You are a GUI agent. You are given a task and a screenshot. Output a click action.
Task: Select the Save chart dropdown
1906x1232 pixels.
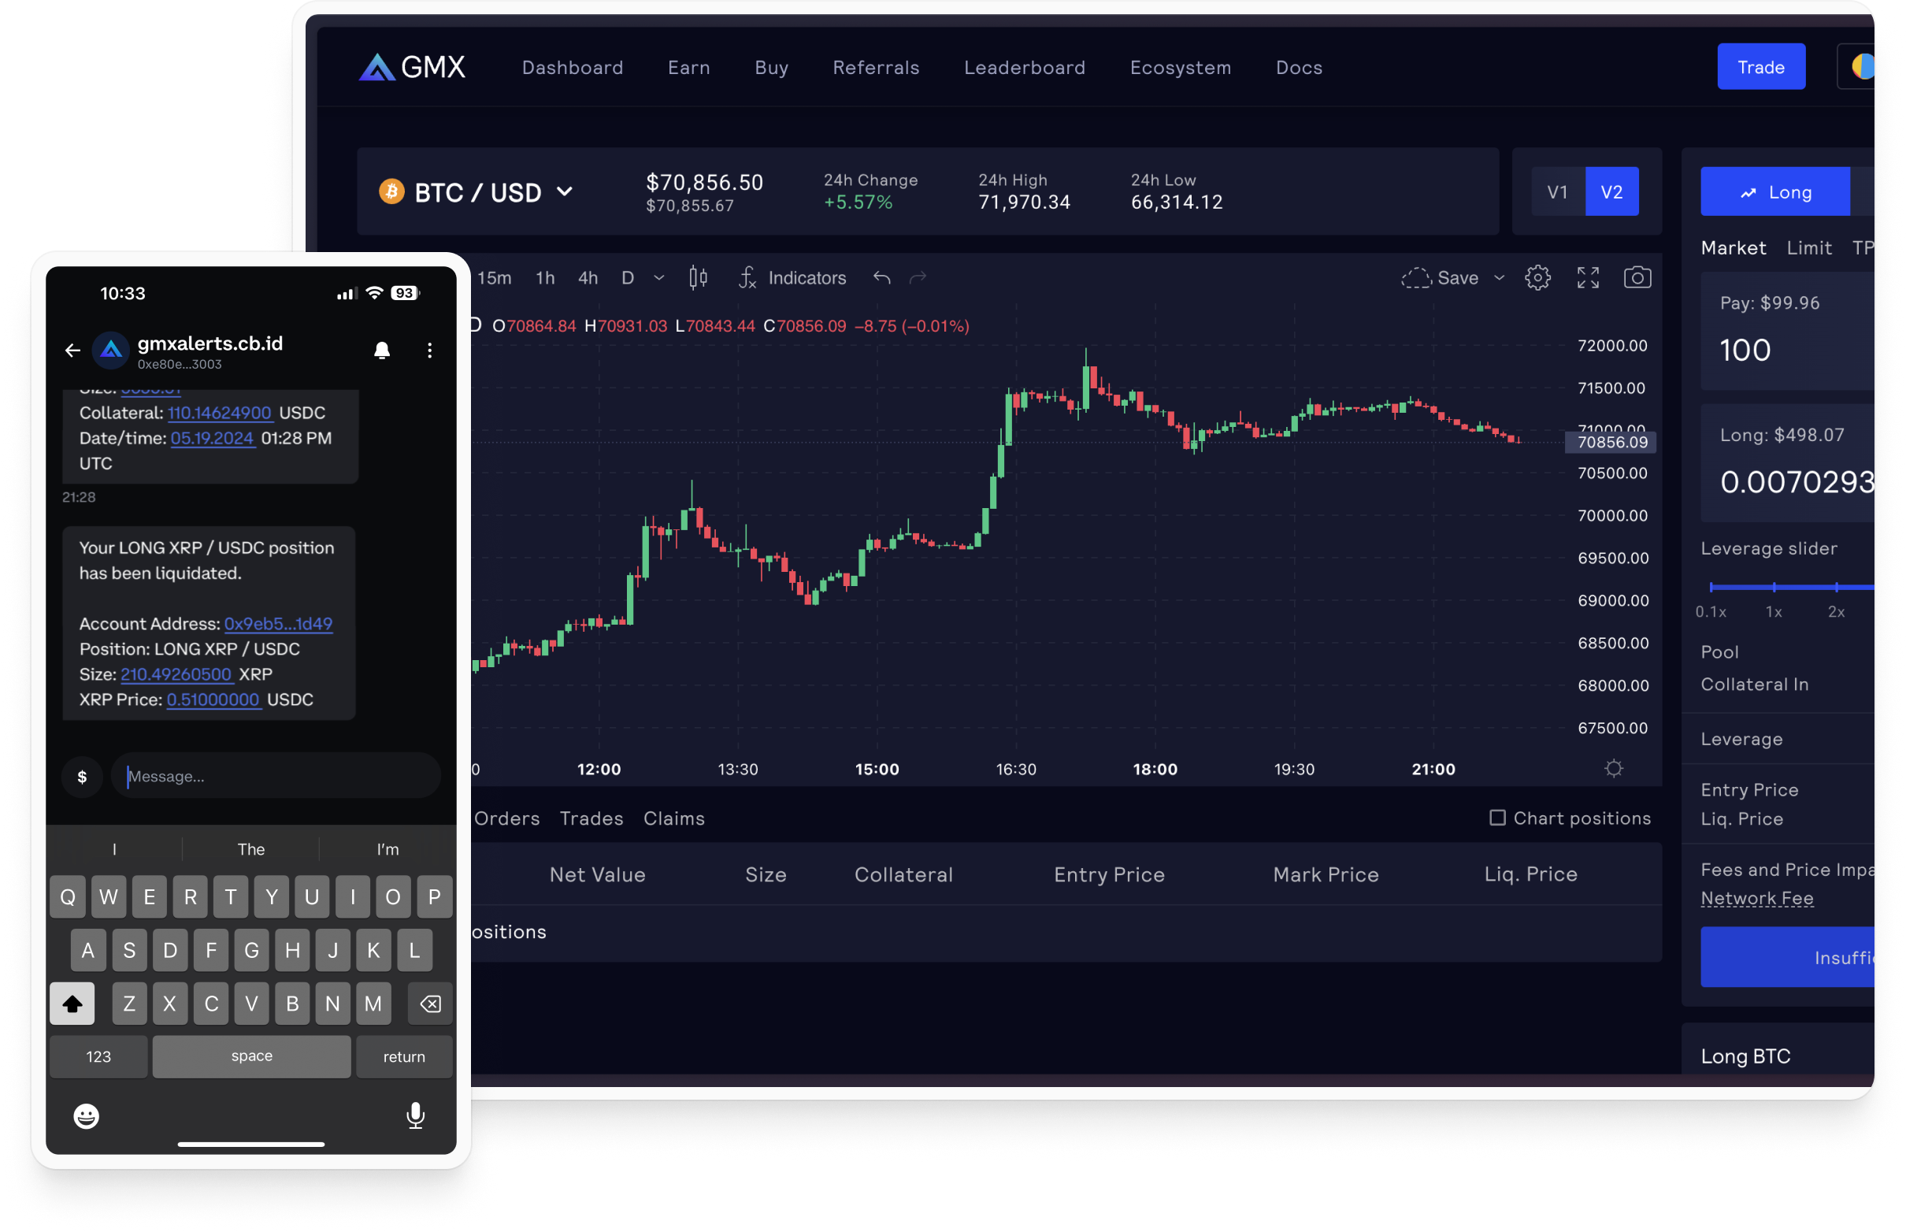point(1499,276)
